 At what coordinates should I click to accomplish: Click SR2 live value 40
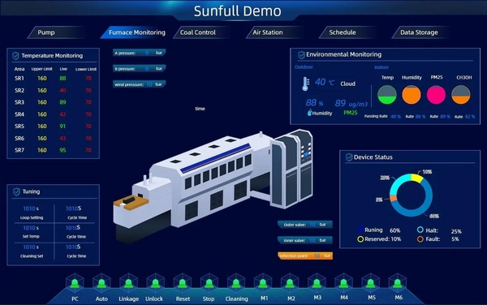[x=62, y=90]
